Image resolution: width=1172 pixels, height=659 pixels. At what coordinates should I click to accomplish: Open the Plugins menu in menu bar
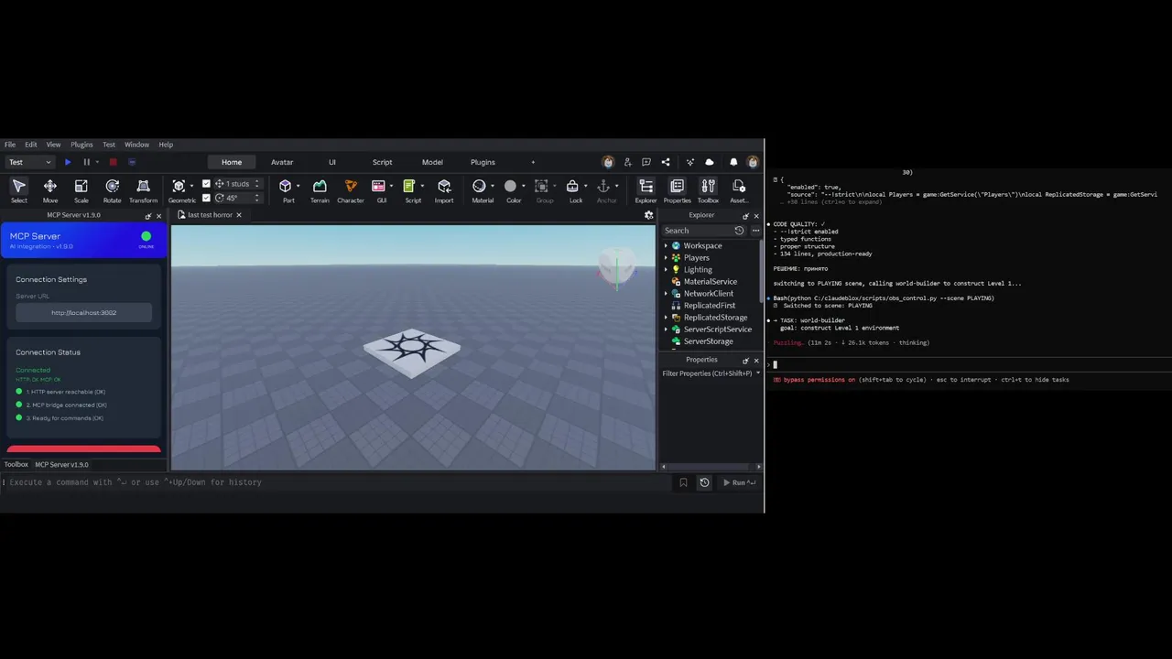(81, 145)
